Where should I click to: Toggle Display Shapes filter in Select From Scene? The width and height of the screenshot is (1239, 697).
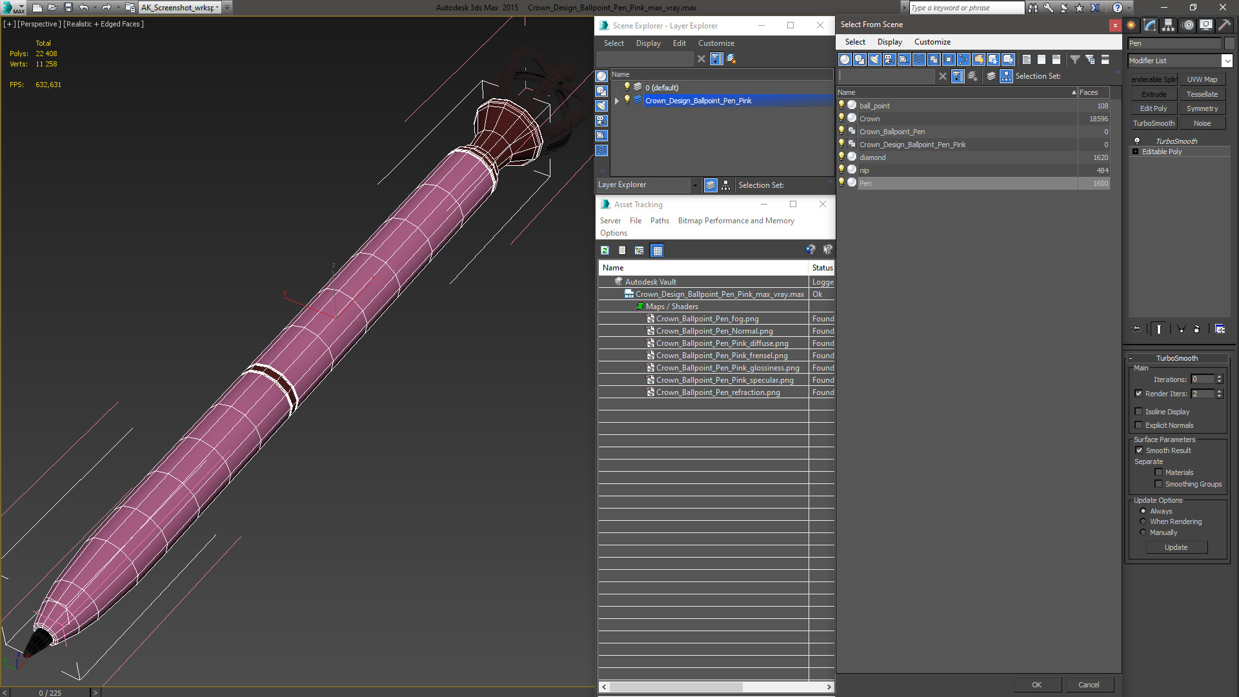pos(860,59)
